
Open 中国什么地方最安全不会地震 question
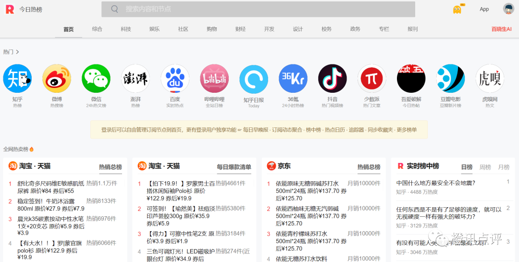pyautogui.click(x=436, y=183)
